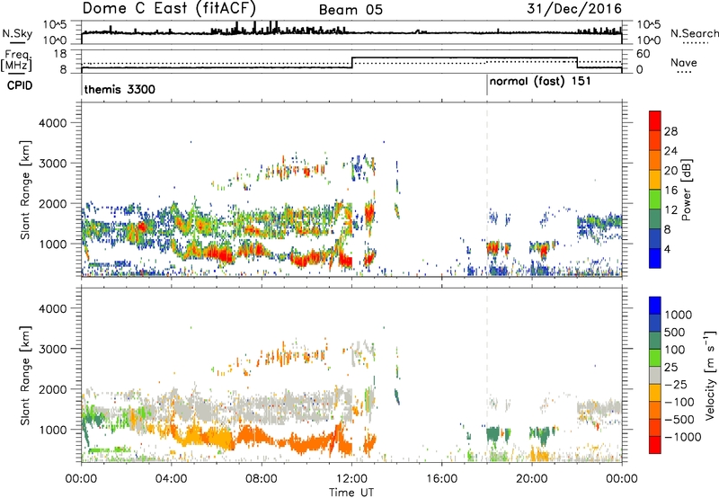Click the "Velocity [m s-1]" colorbar title
The height and width of the screenshot is (498, 719).
point(710,375)
